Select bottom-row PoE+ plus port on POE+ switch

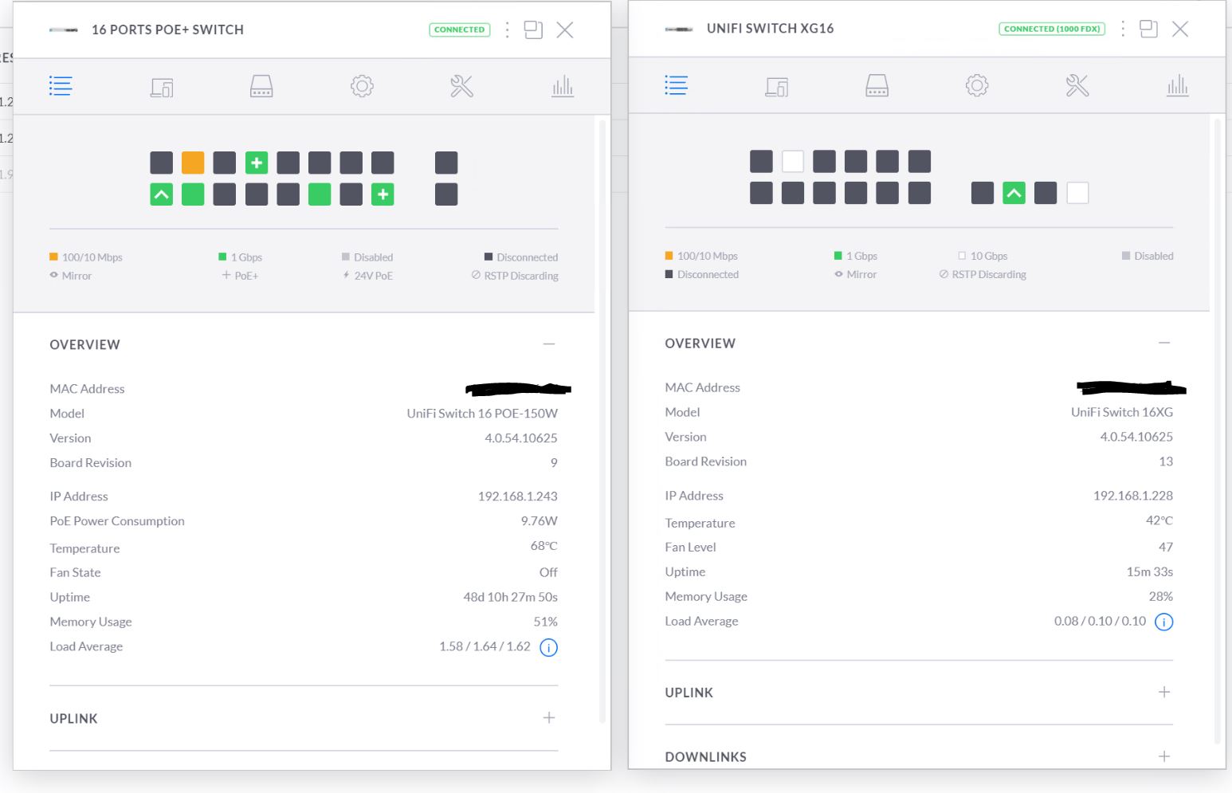click(x=383, y=194)
